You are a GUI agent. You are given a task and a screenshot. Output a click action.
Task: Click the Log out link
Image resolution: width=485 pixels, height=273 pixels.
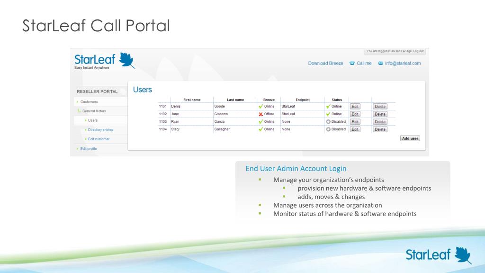pos(418,51)
